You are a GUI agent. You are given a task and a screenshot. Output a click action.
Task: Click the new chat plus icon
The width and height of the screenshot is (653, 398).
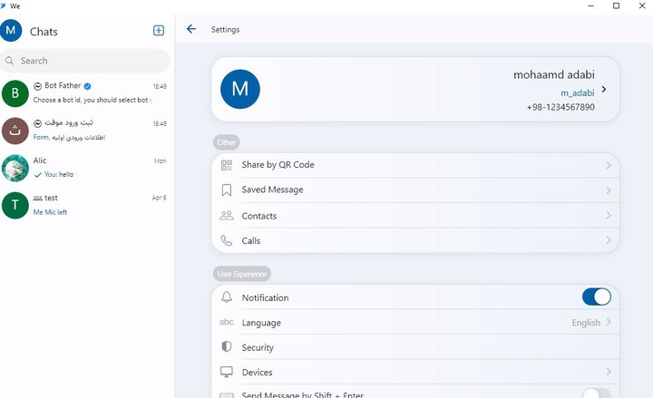159,31
